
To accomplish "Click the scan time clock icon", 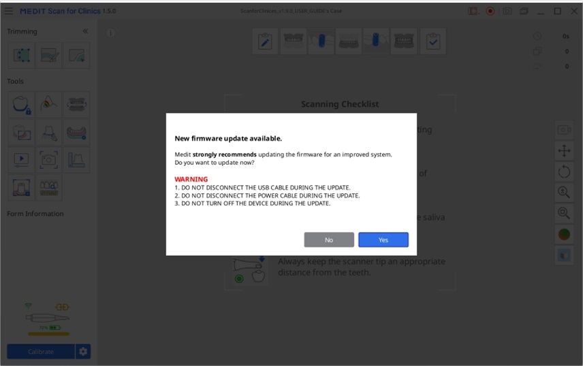I will click(537, 36).
